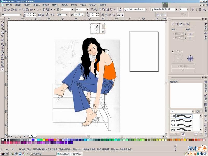Image resolution: width=208 pixels, height=156 pixels.
Task: Switch to the Rotate transform icon
Action: [177, 24]
